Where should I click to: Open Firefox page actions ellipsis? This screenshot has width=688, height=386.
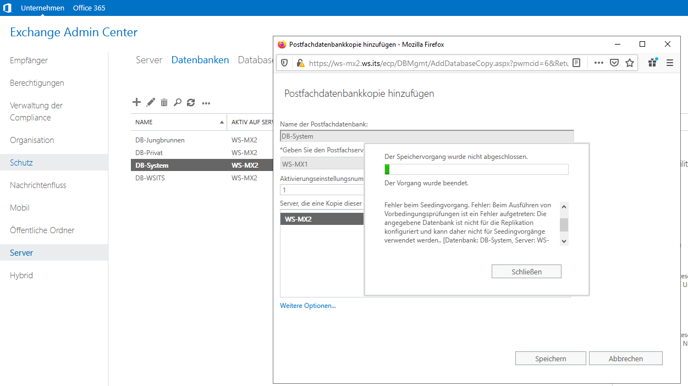pos(599,63)
